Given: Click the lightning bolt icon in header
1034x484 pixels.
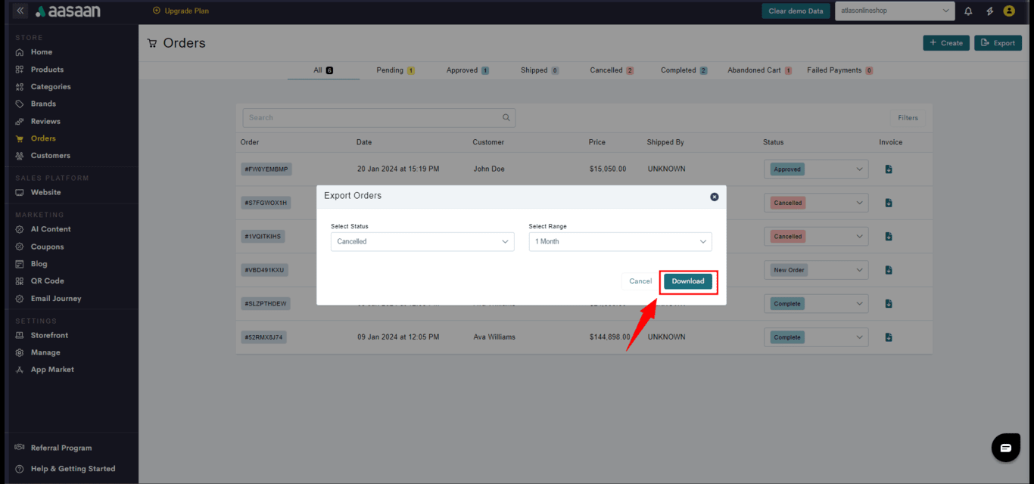Looking at the screenshot, I should tap(989, 11).
